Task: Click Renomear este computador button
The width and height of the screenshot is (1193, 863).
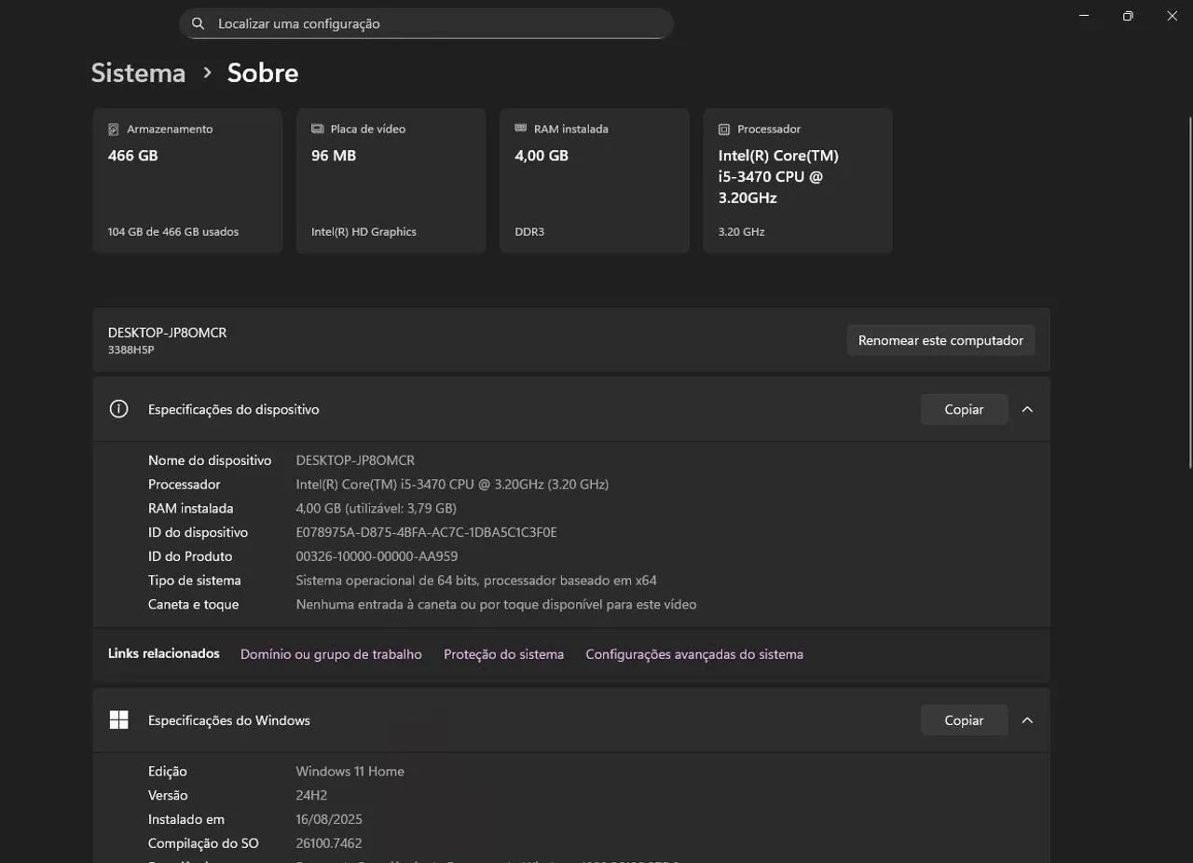Action: [x=940, y=340]
